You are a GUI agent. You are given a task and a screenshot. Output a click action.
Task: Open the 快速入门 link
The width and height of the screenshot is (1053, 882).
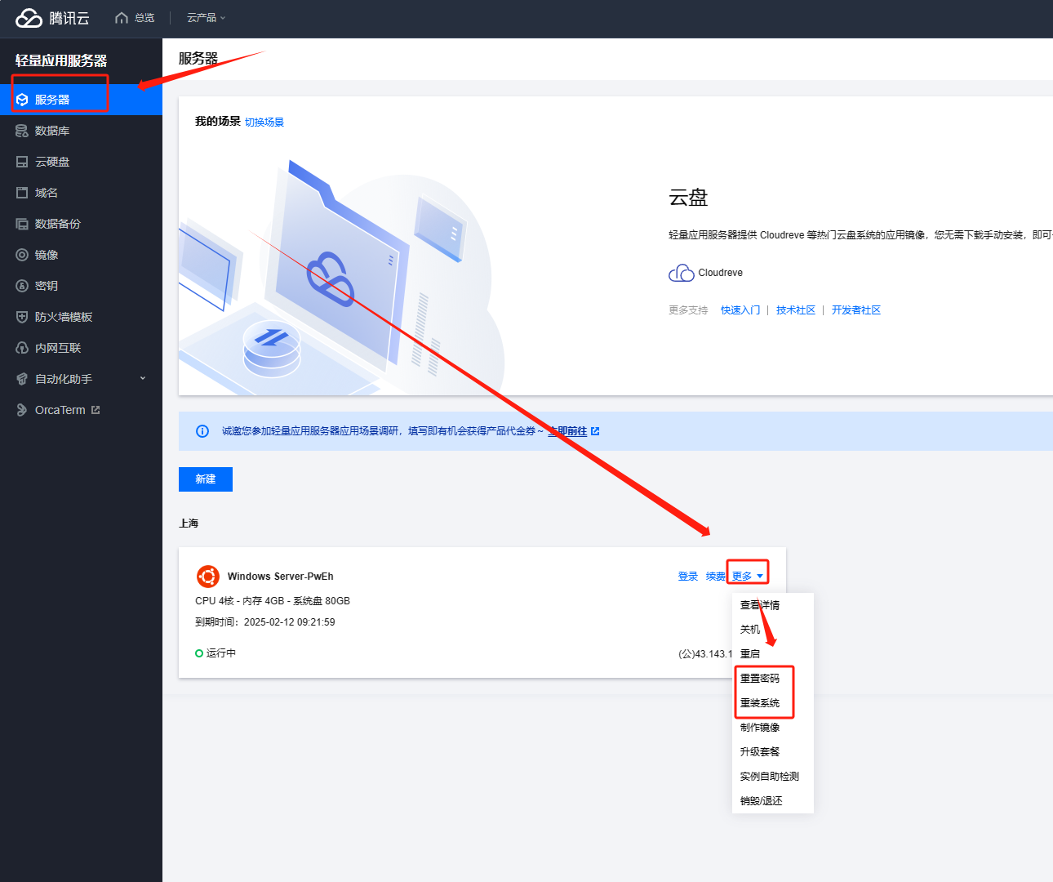[x=740, y=310]
